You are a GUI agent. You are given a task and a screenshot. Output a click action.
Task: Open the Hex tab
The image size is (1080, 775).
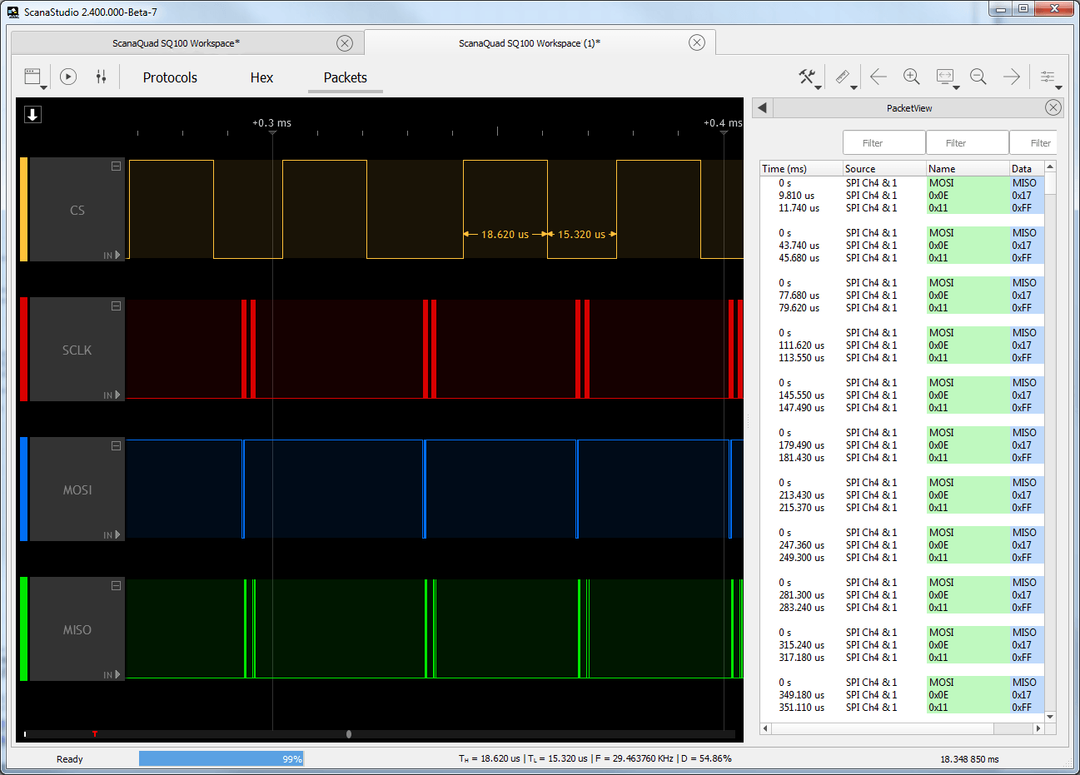(x=261, y=77)
